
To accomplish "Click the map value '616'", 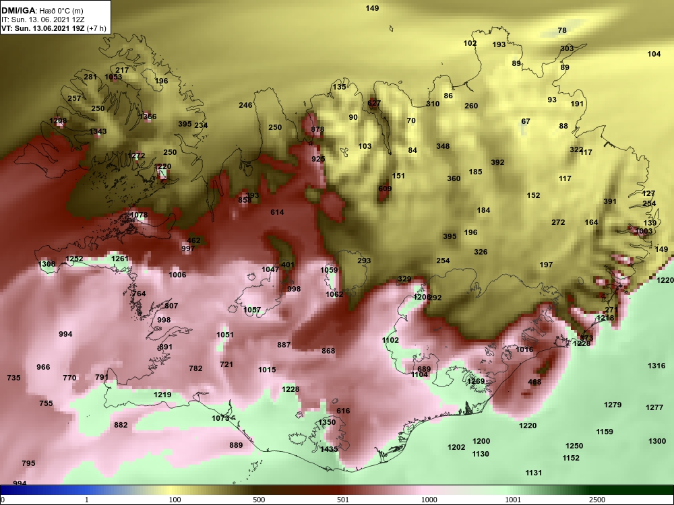I will click(343, 411).
